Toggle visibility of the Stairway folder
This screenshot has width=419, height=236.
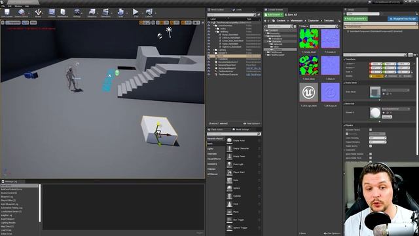click(209, 31)
